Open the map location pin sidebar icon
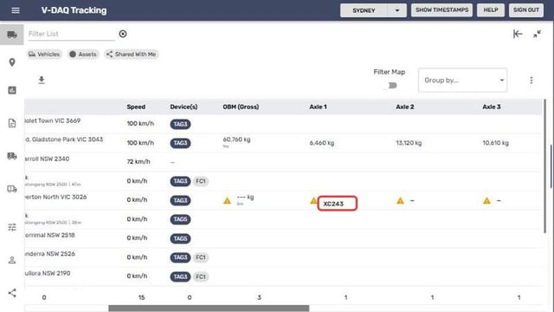Image resolution: width=554 pixels, height=312 pixels. click(x=12, y=62)
